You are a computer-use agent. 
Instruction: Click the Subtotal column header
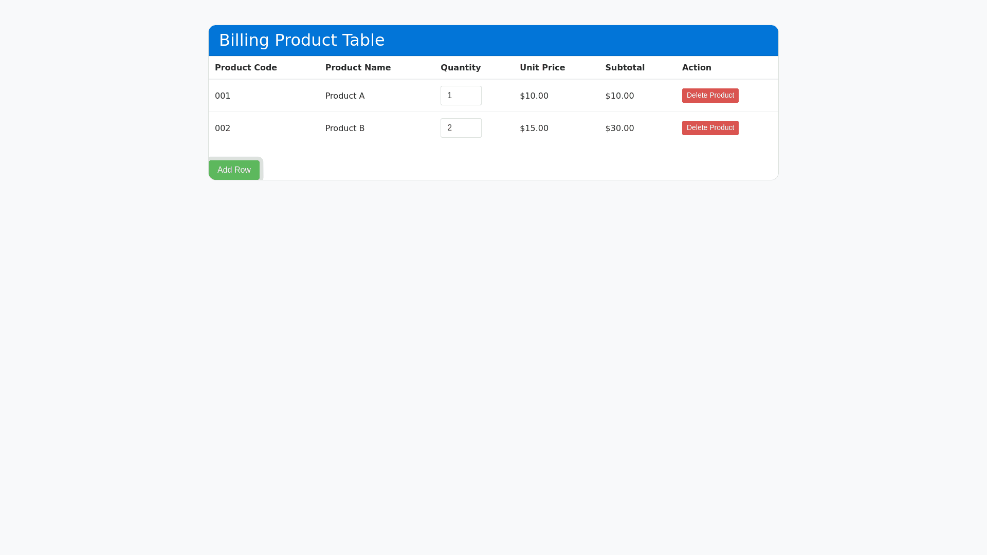625,68
